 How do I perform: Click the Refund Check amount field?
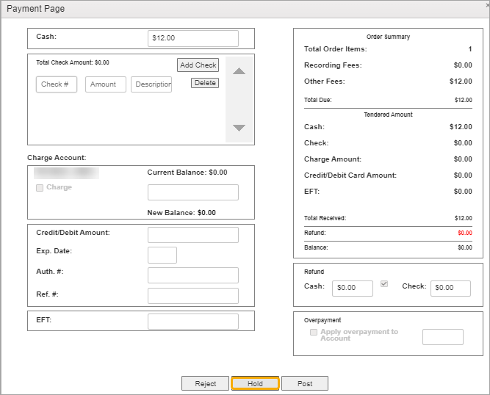[x=450, y=288]
